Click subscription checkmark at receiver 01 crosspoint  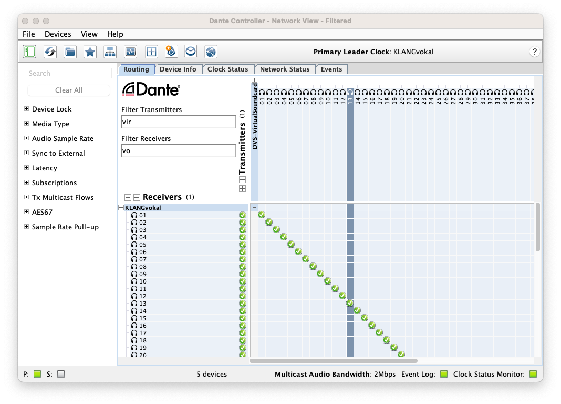click(262, 215)
